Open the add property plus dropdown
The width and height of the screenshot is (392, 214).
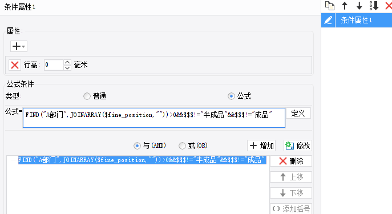pyautogui.click(x=19, y=46)
